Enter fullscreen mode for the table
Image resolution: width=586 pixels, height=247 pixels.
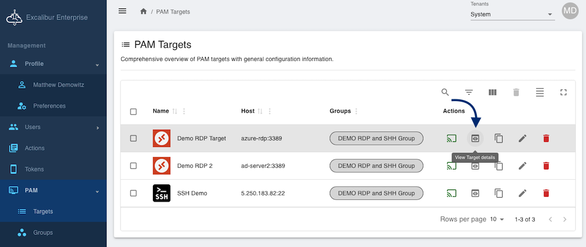click(x=563, y=92)
